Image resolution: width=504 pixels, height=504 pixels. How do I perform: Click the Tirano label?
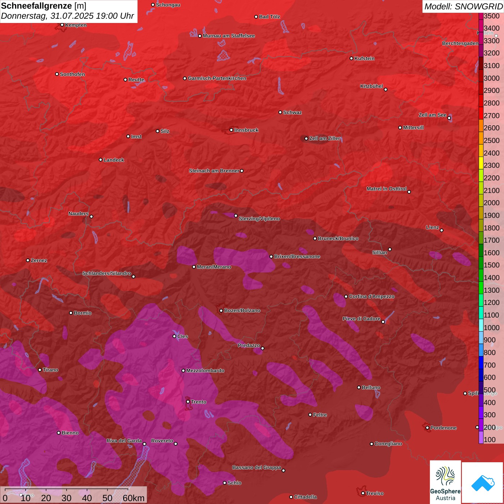point(50,370)
